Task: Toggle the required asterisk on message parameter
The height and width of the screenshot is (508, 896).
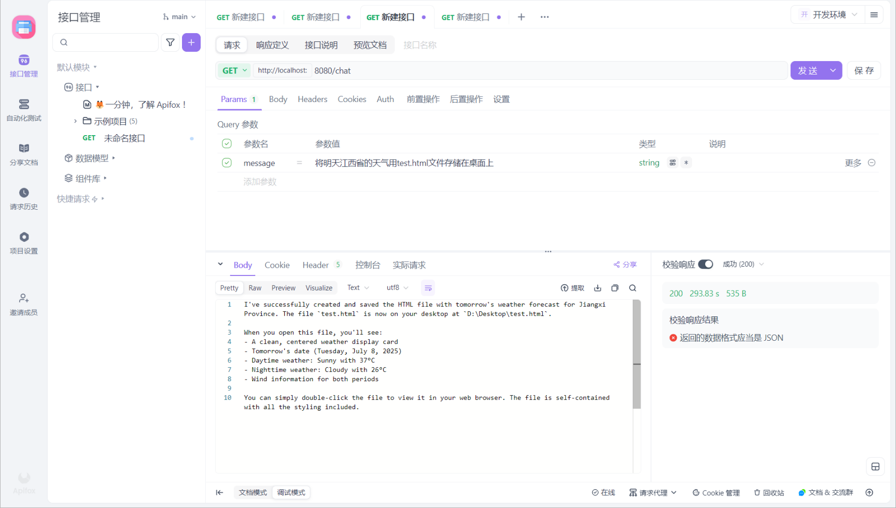Action: pyautogui.click(x=685, y=163)
